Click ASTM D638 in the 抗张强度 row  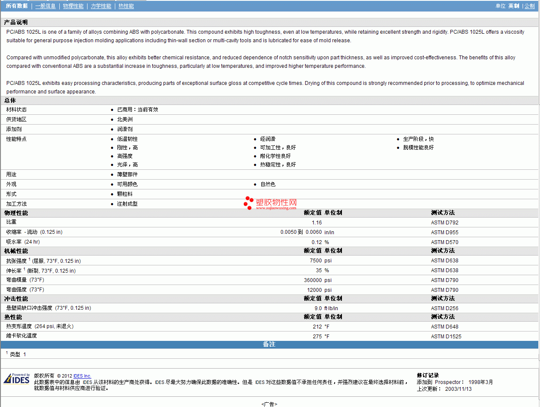click(x=444, y=261)
